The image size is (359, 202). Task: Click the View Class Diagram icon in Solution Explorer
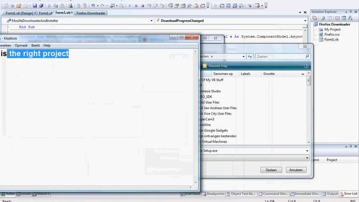350,18
